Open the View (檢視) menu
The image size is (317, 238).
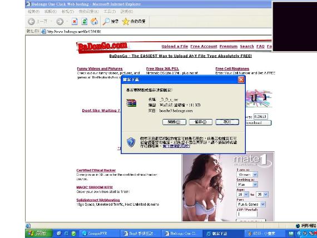tap(68, 12)
